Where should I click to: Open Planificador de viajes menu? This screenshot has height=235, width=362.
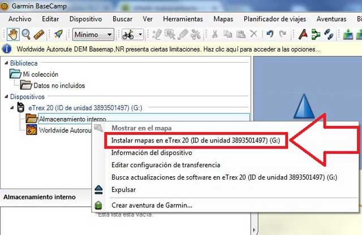click(275, 19)
